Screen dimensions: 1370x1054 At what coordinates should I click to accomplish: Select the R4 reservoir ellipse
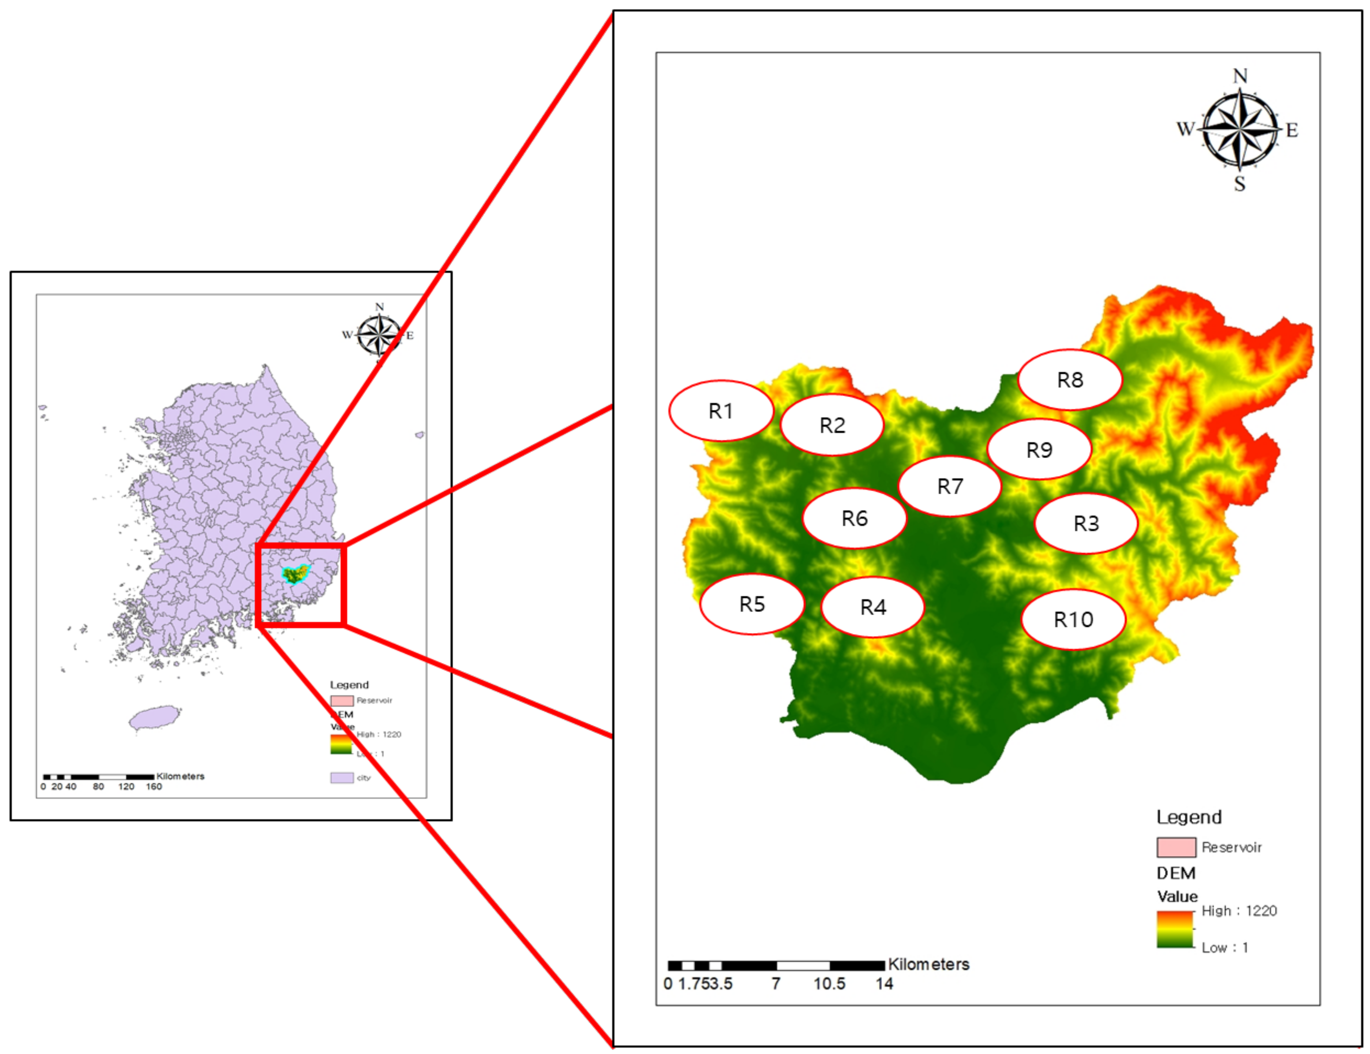point(873,607)
